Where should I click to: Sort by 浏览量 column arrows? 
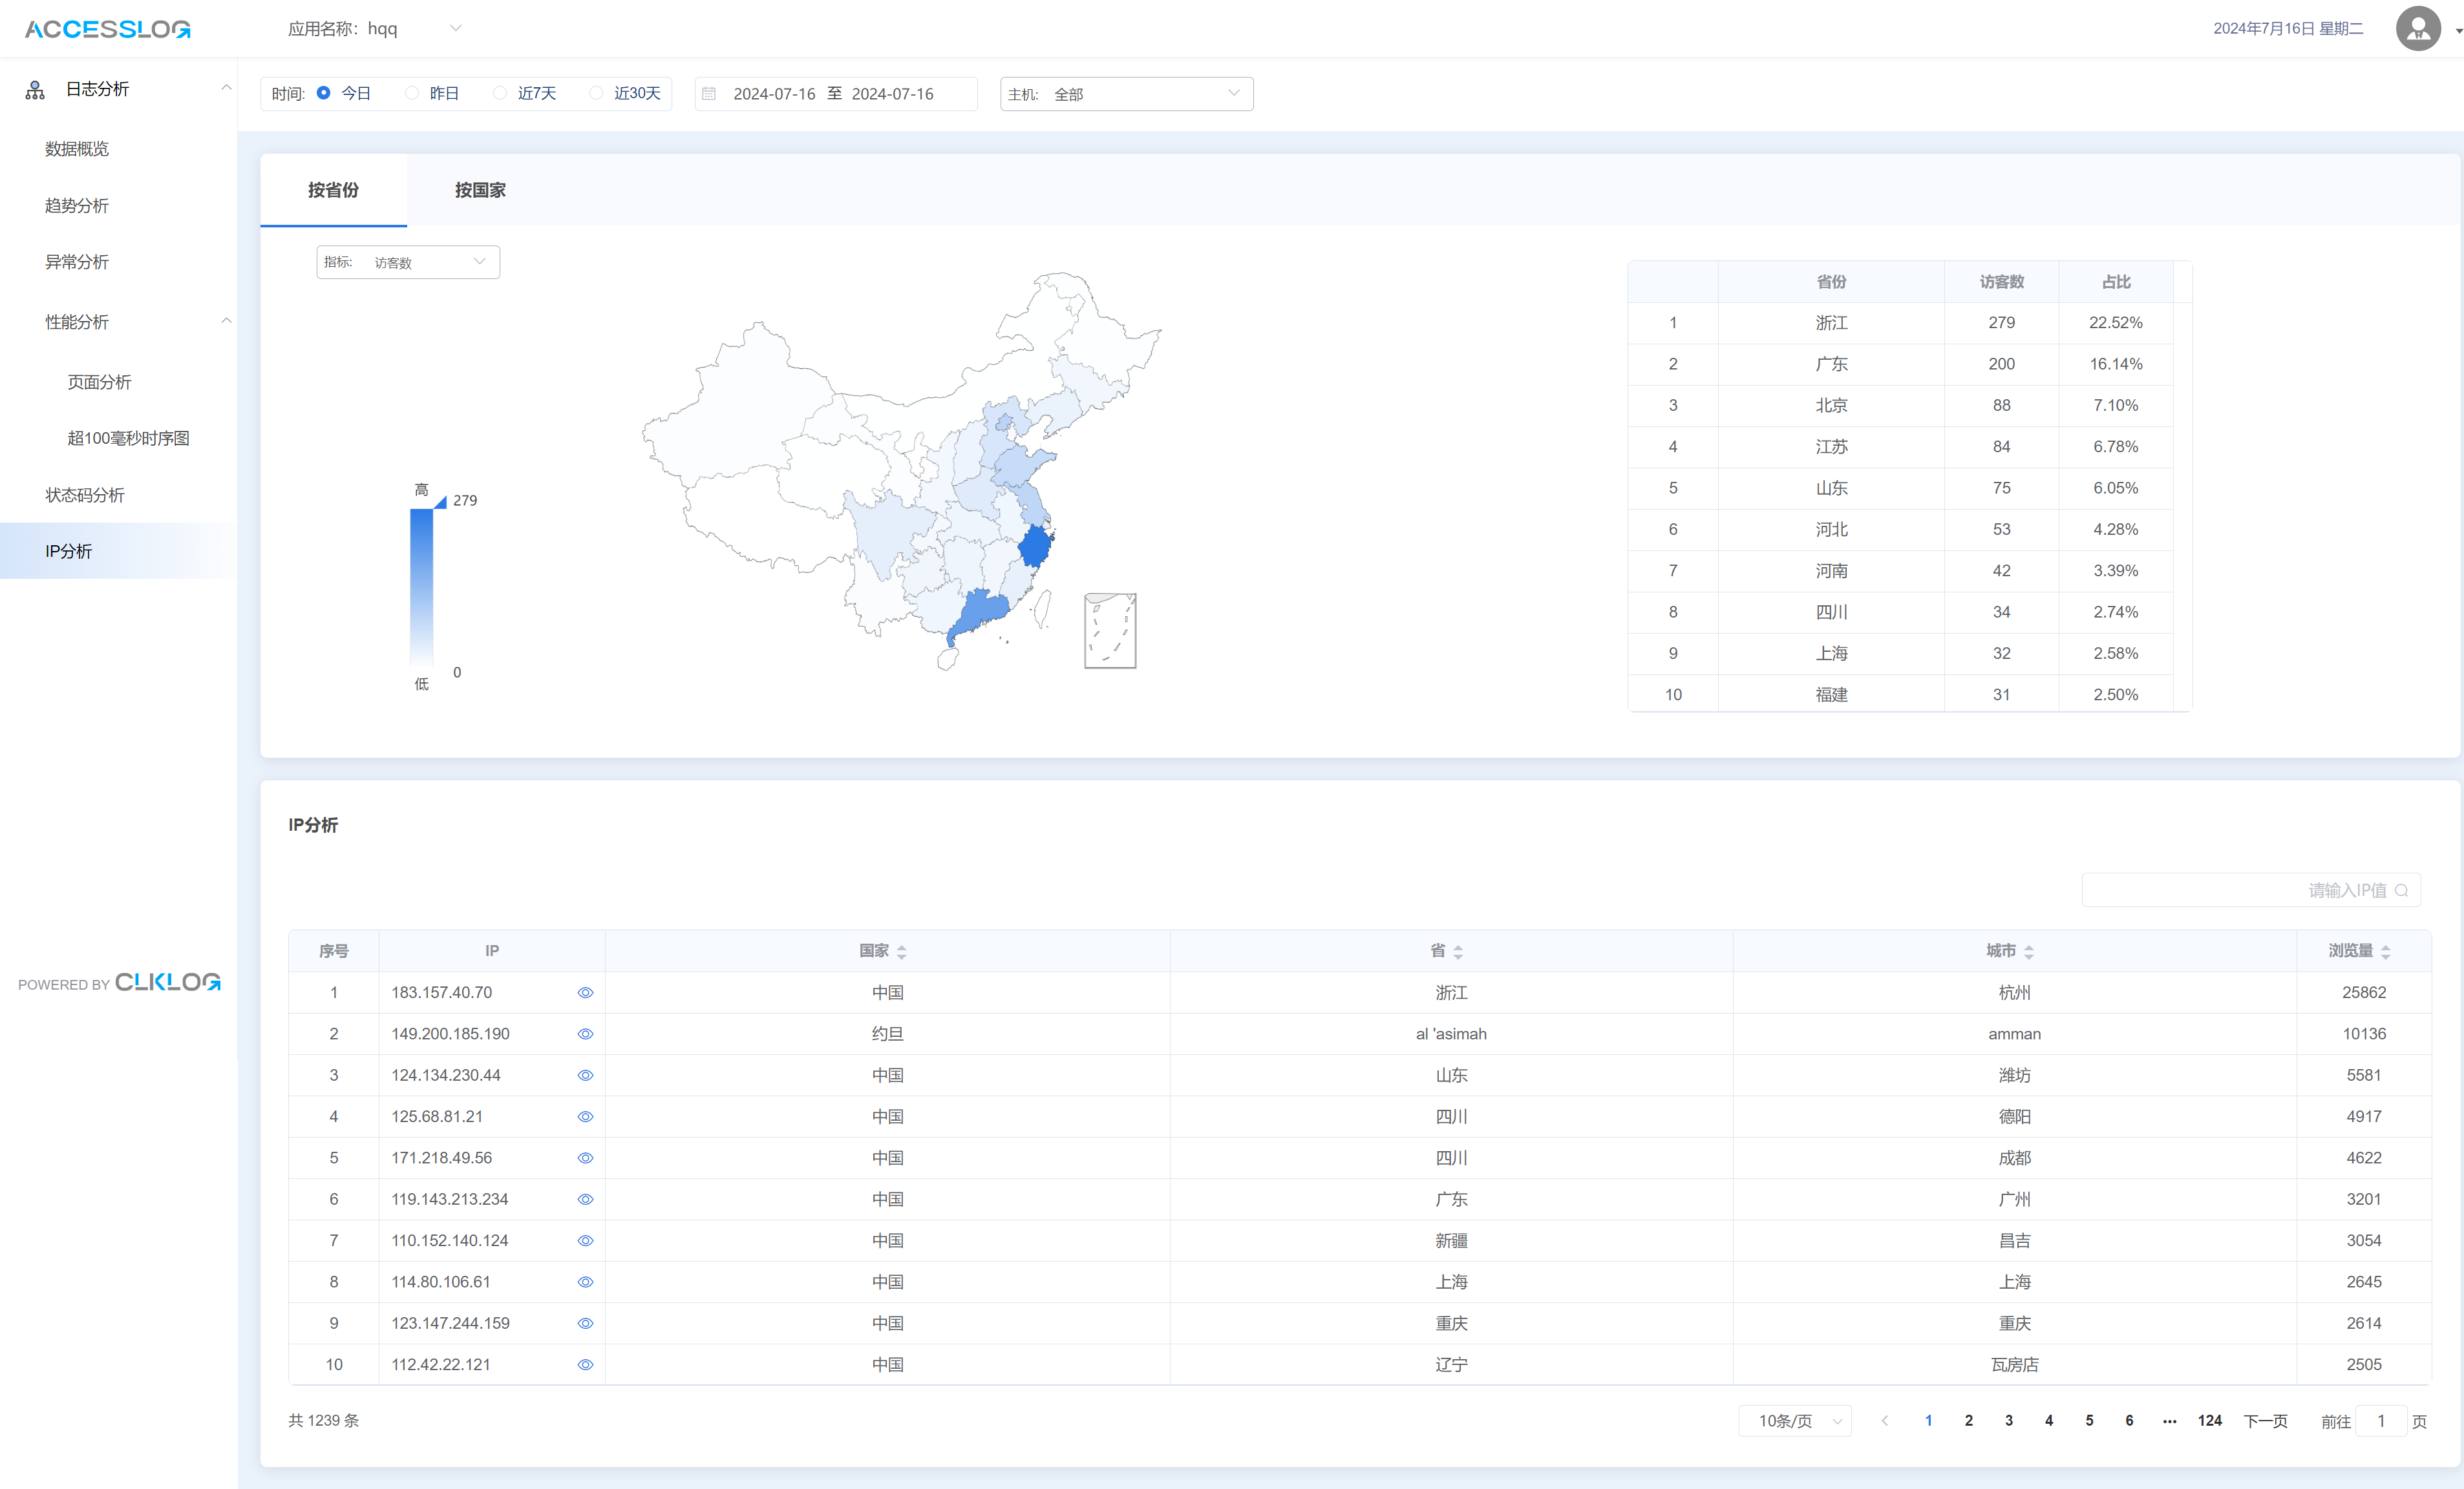pyautogui.click(x=2385, y=952)
